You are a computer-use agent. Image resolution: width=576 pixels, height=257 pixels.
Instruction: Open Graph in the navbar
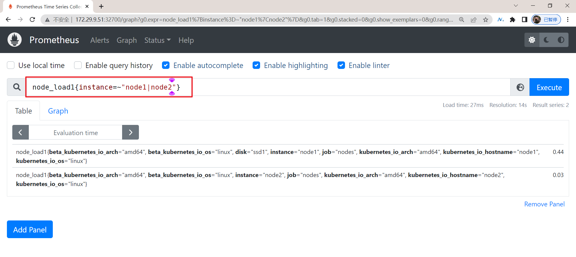click(127, 40)
